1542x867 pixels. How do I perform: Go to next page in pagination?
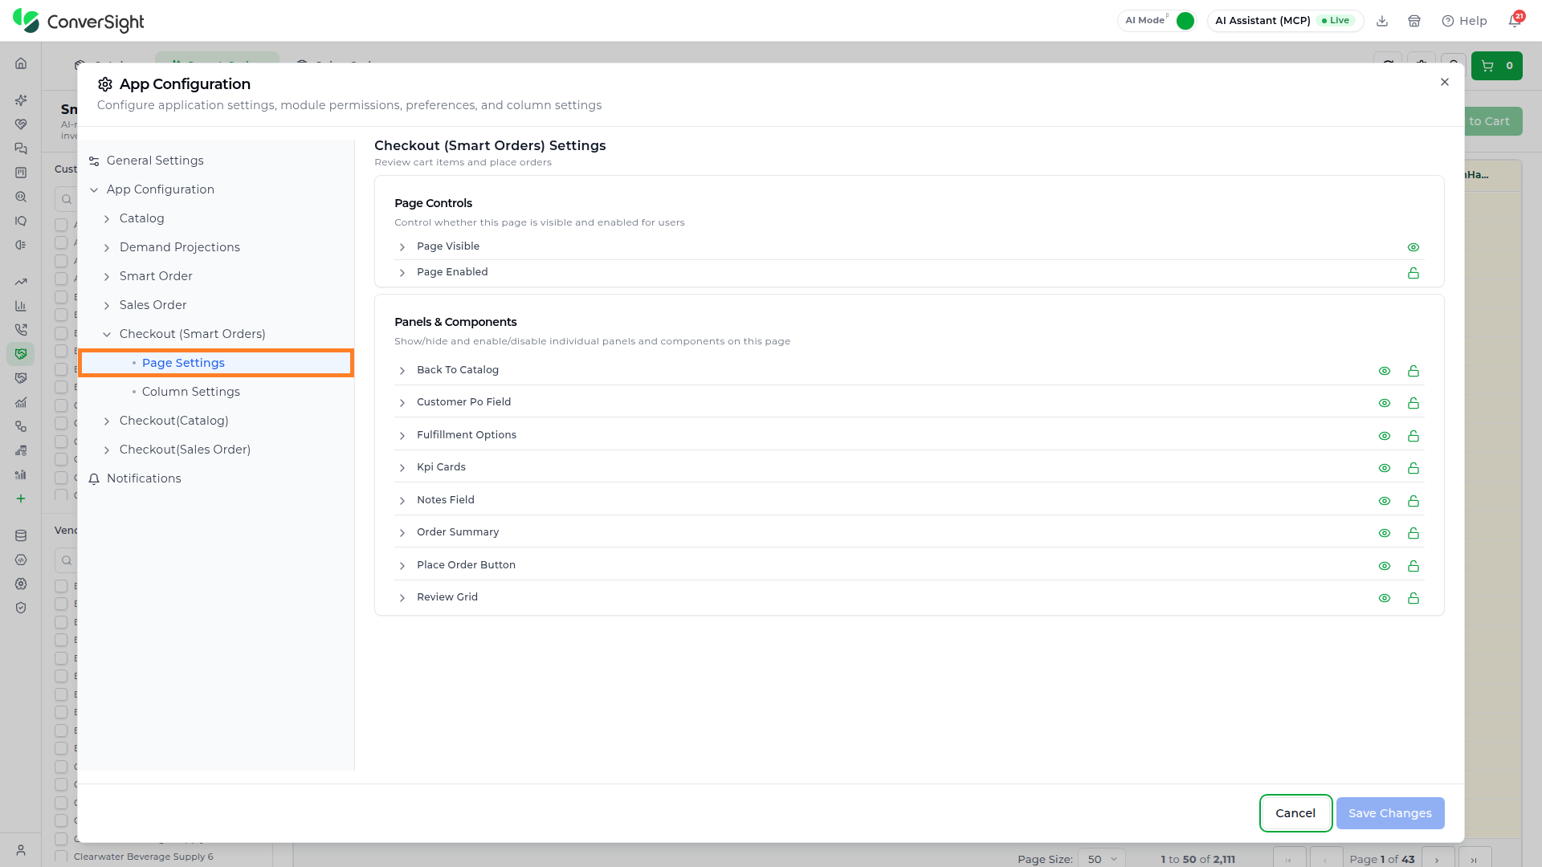1438,858
